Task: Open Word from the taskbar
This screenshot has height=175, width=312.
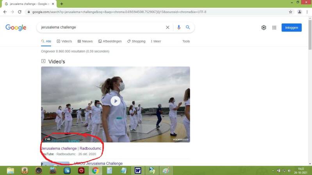Action: click(138, 171)
